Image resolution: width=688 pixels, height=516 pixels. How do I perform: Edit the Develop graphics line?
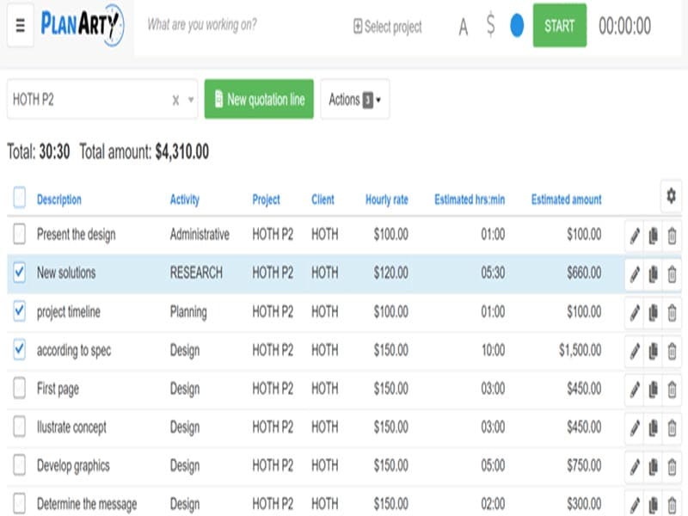coord(635,467)
